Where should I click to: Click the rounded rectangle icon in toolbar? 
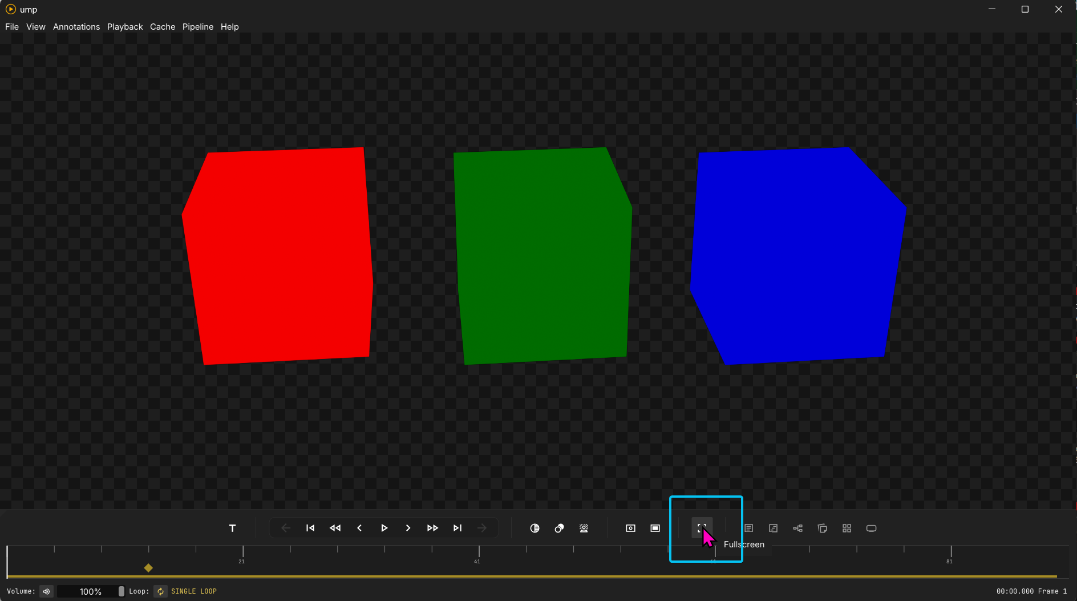(871, 529)
